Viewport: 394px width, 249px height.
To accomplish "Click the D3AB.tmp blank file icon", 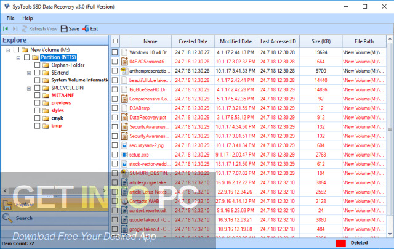I will tap(124, 108).
